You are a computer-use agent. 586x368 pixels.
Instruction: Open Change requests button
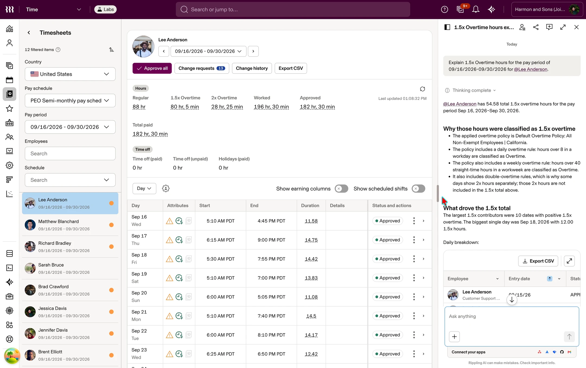tap(202, 68)
